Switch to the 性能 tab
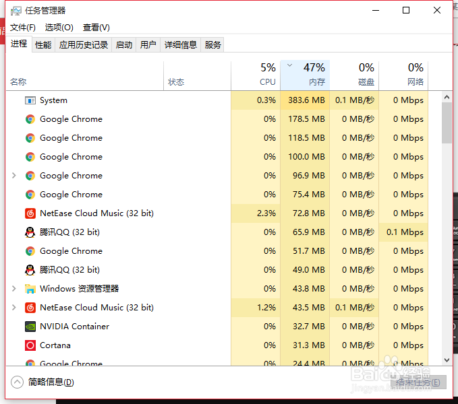 click(43, 44)
